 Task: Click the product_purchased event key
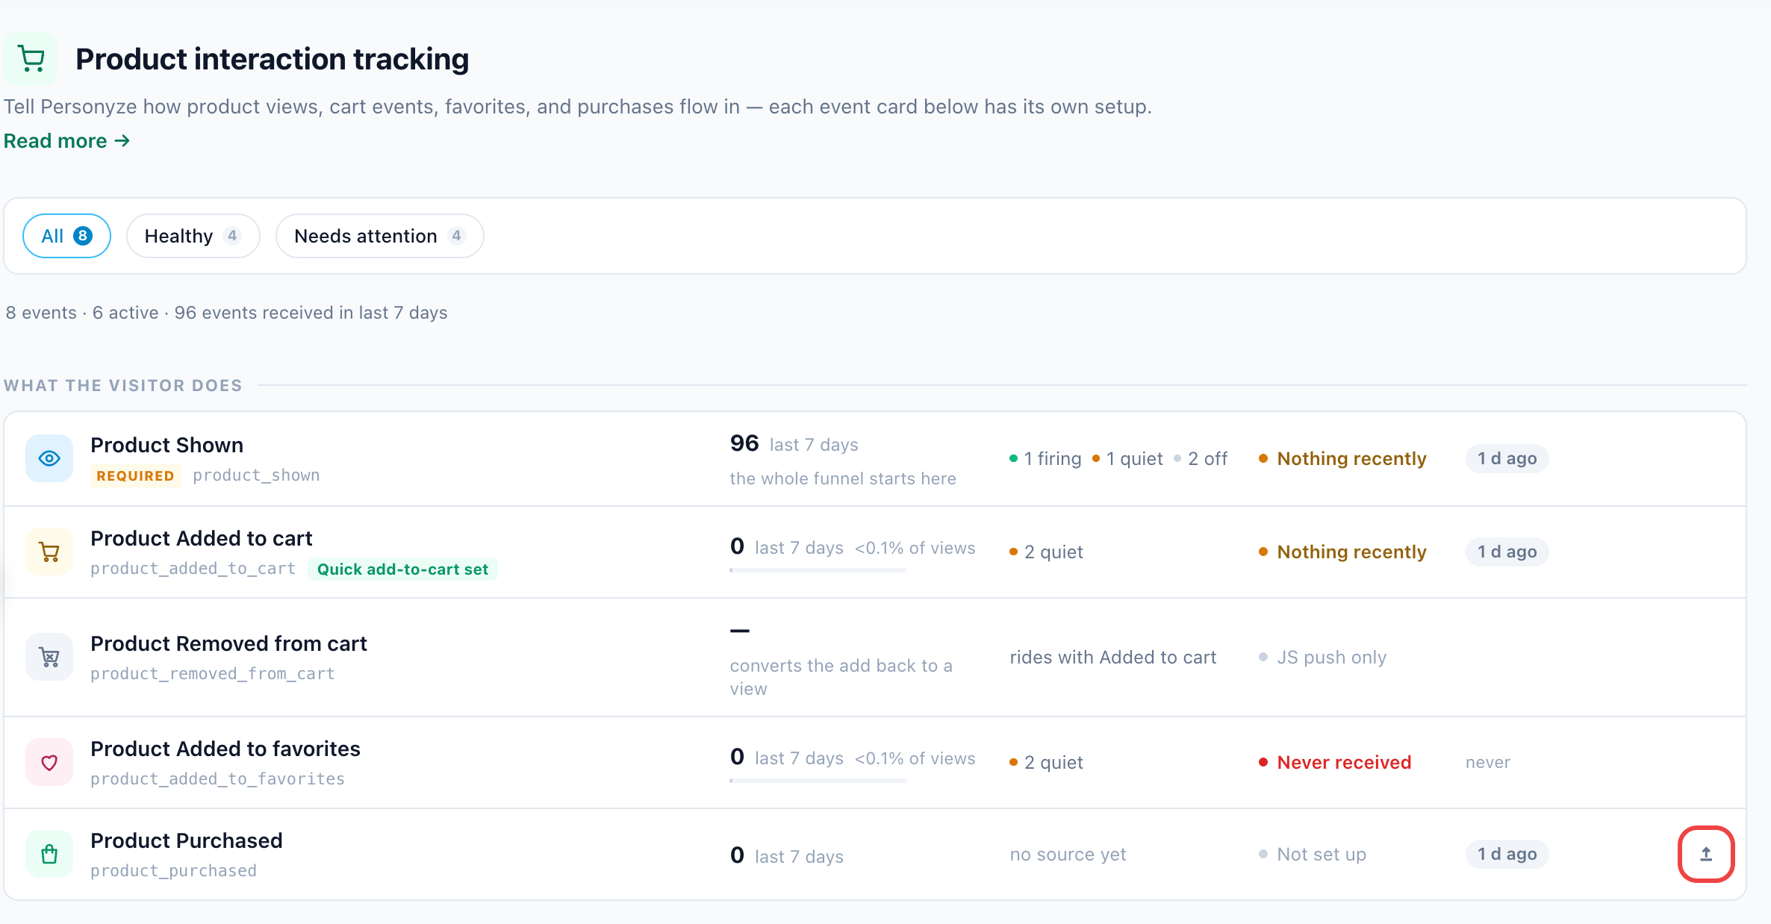click(174, 871)
